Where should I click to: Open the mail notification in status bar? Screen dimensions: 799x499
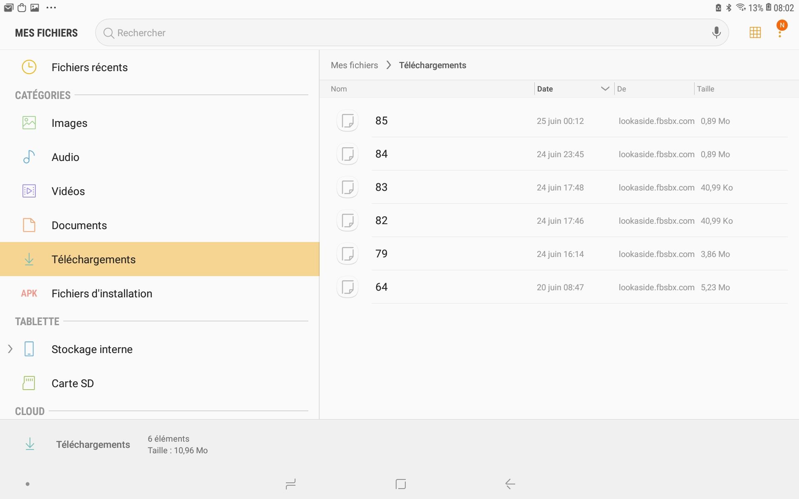click(8, 7)
